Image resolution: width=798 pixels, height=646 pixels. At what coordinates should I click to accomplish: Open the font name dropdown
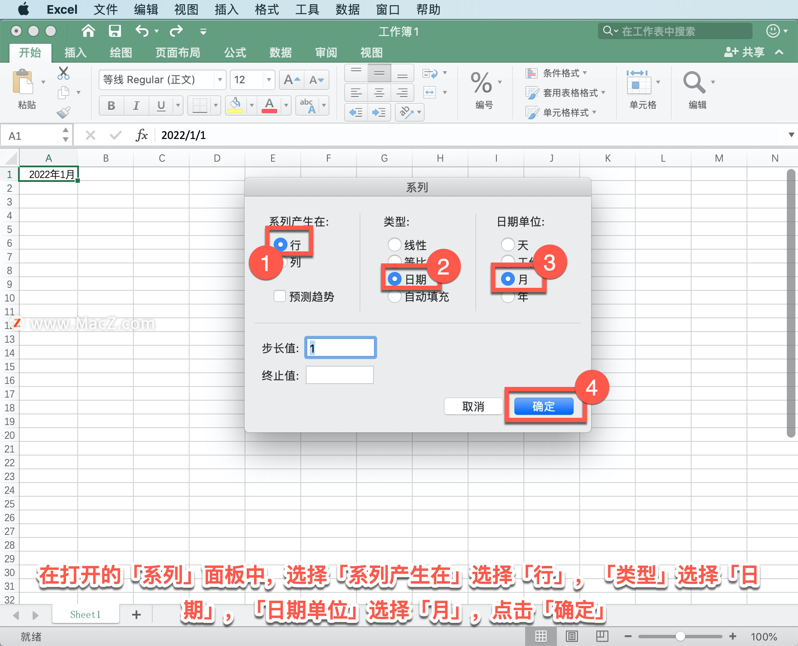click(220, 80)
